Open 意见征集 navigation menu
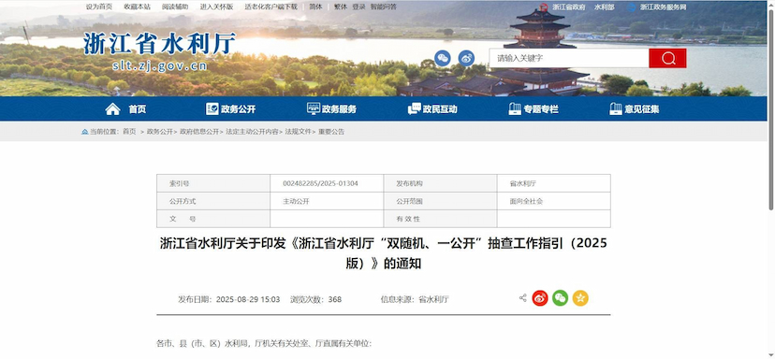The image size is (775, 359). pos(641,109)
